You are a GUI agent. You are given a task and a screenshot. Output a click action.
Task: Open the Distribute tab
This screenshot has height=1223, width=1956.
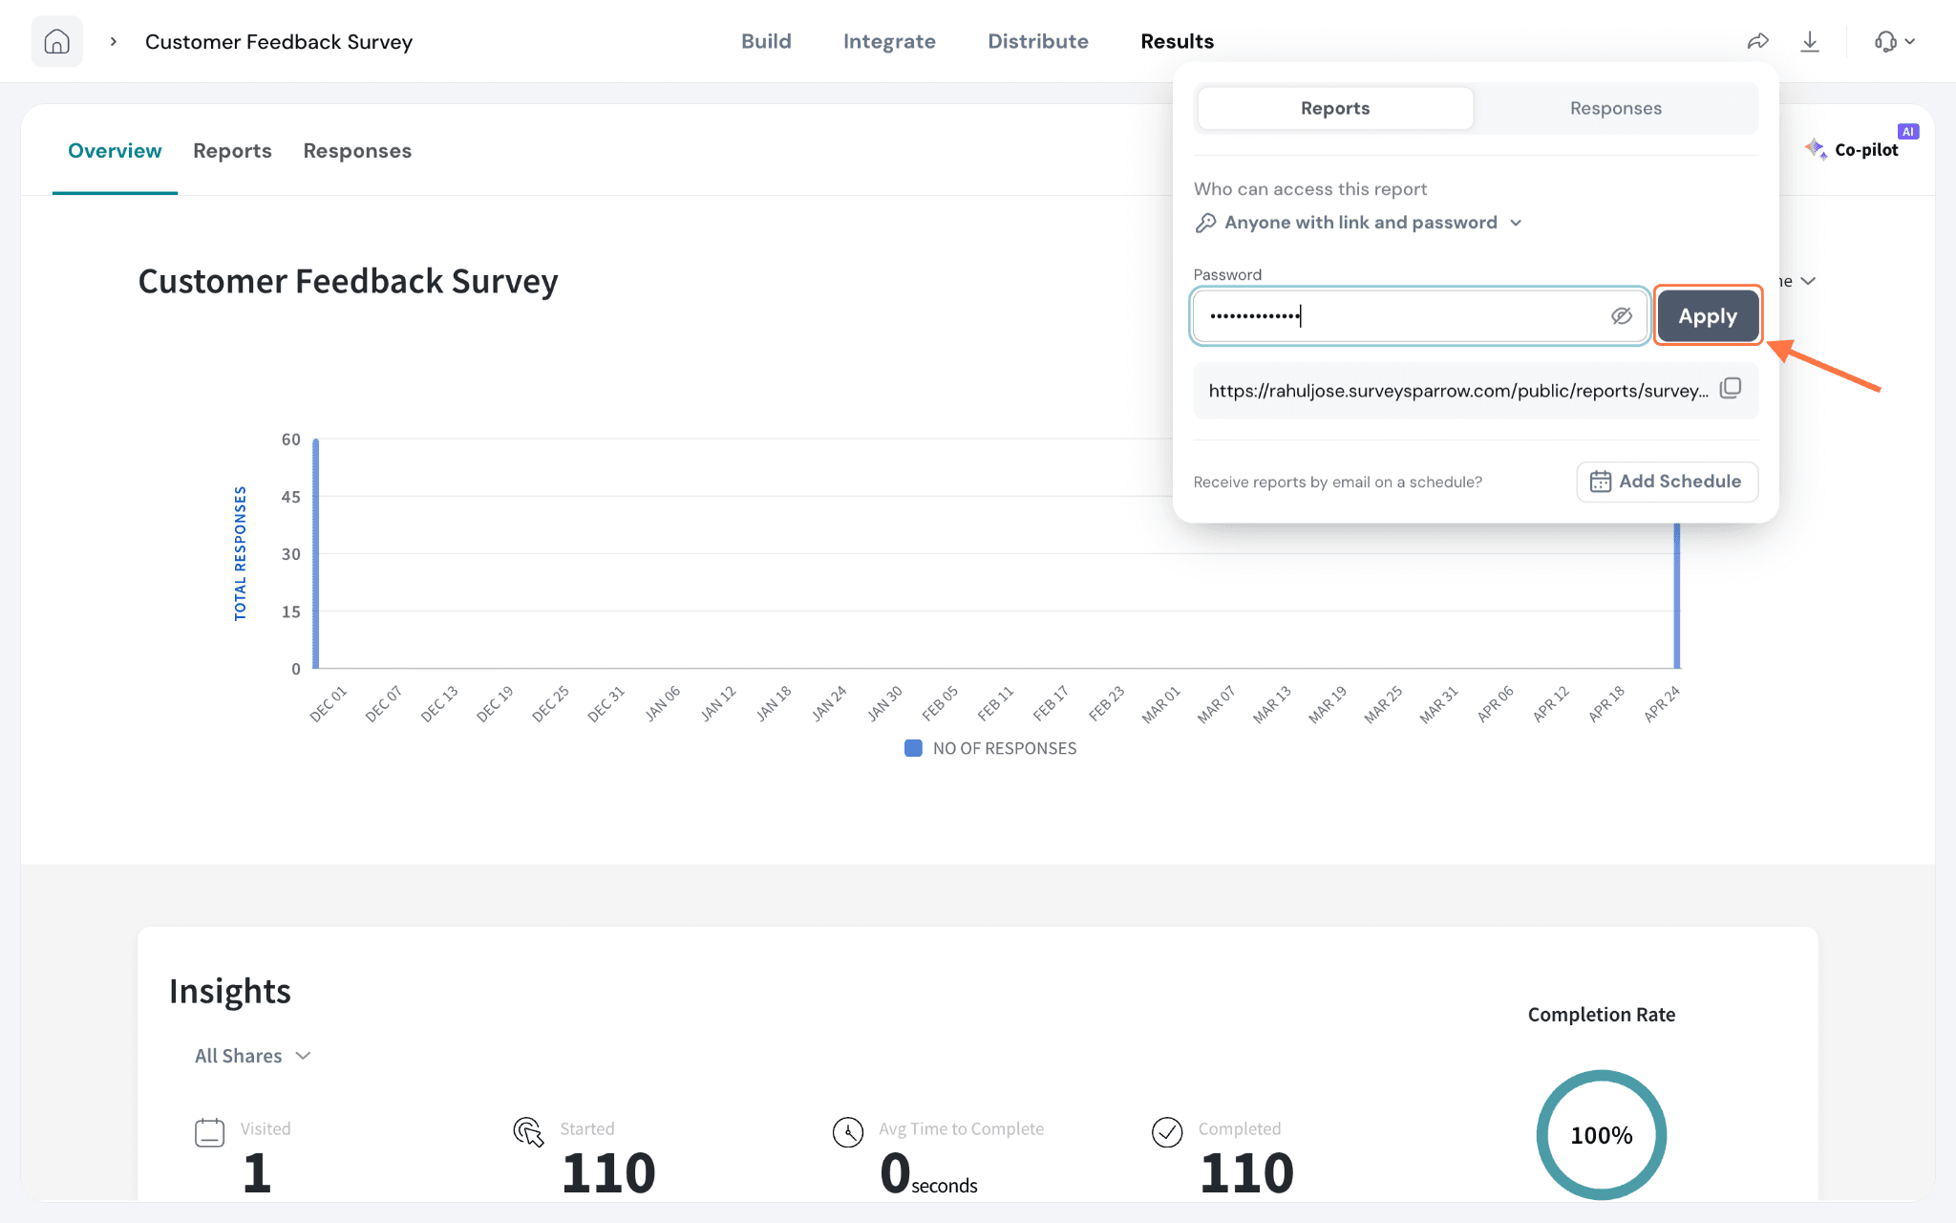coord(1037,41)
